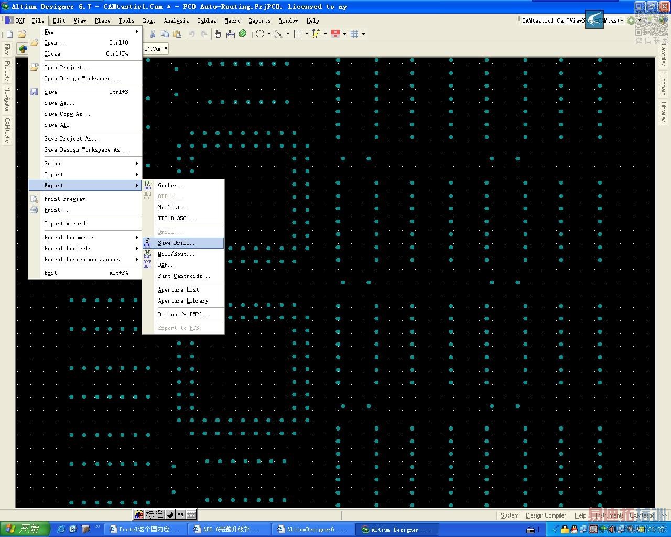This screenshot has width=671, height=537.
Task: Select the pan hand tool icon
Action: (x=218, y=34)
